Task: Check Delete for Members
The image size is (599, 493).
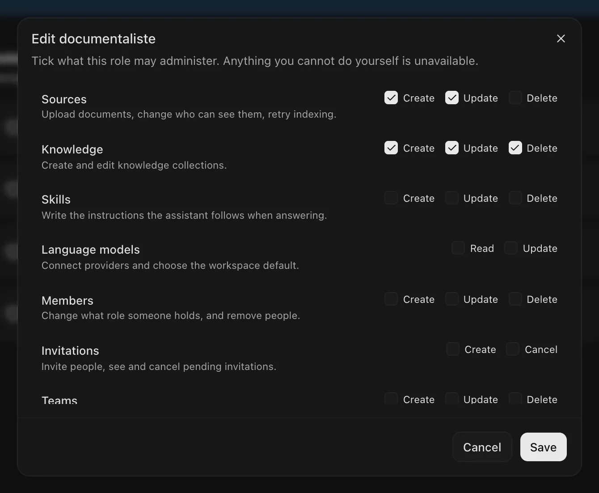Action: pos(515,299)
